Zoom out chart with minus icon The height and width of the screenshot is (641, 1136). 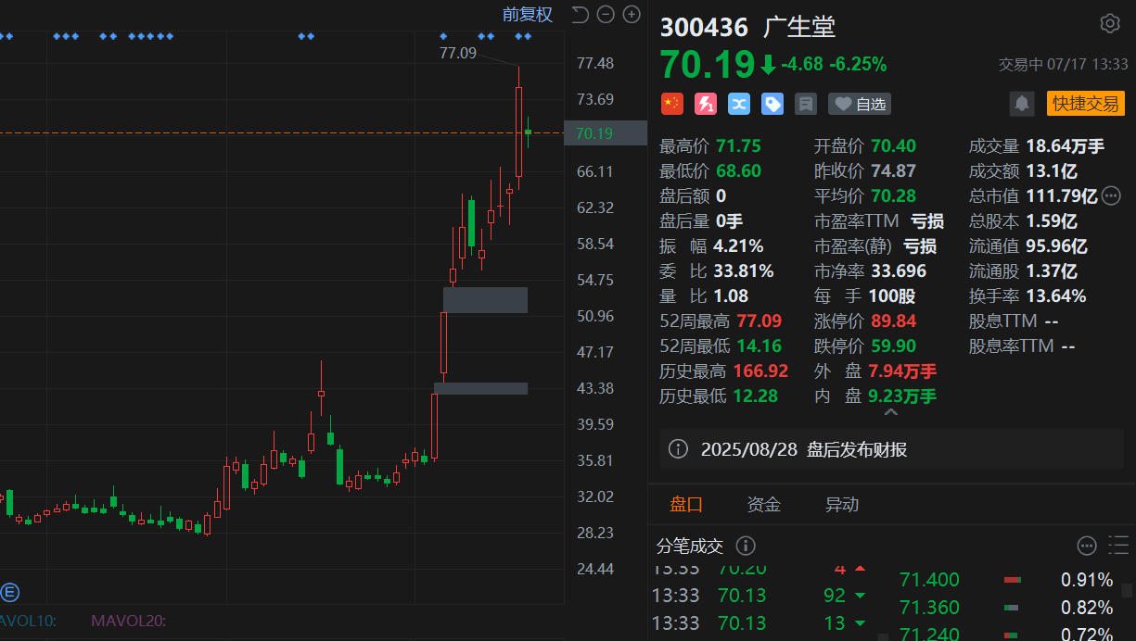click(606, 14)
